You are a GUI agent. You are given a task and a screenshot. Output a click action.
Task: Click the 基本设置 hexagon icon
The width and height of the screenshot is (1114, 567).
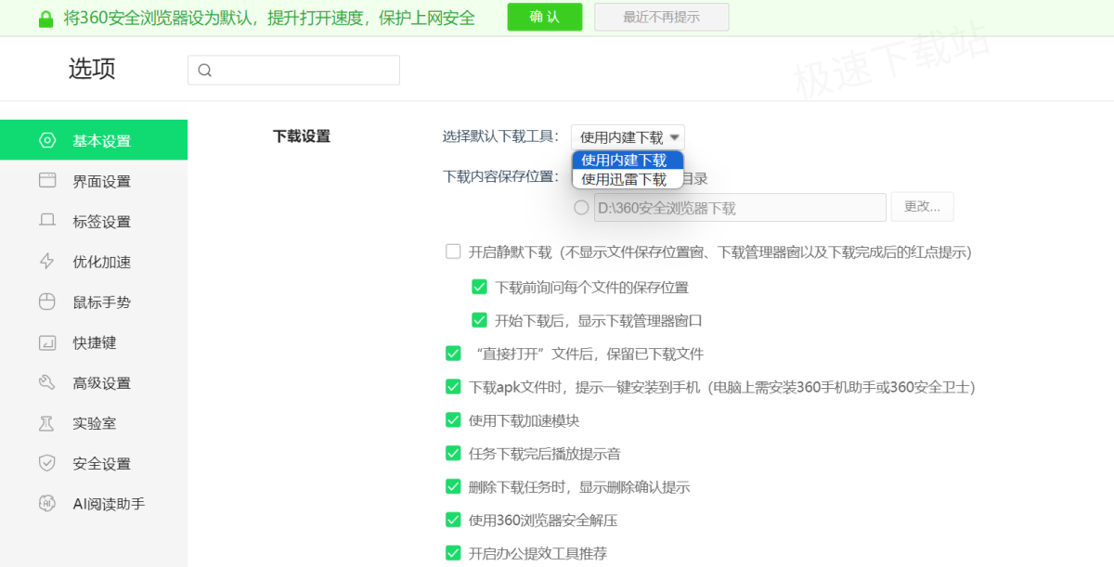tap(47, 140)
